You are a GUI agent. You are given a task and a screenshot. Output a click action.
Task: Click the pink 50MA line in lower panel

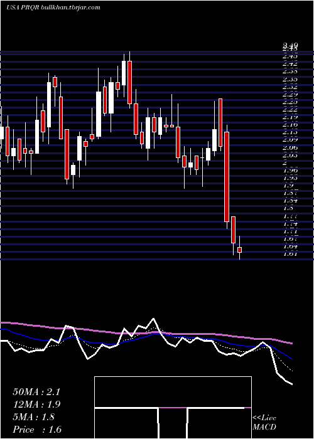(x=146, y=332)
